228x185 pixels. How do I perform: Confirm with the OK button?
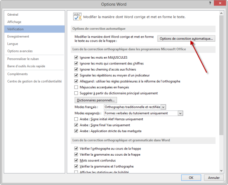click(x=191, y=178)
